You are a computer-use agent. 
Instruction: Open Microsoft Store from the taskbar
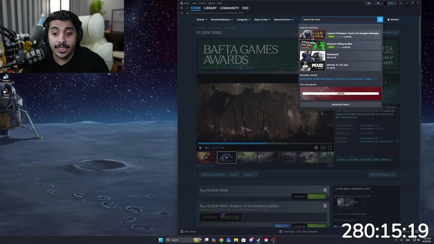coord(243,240)
